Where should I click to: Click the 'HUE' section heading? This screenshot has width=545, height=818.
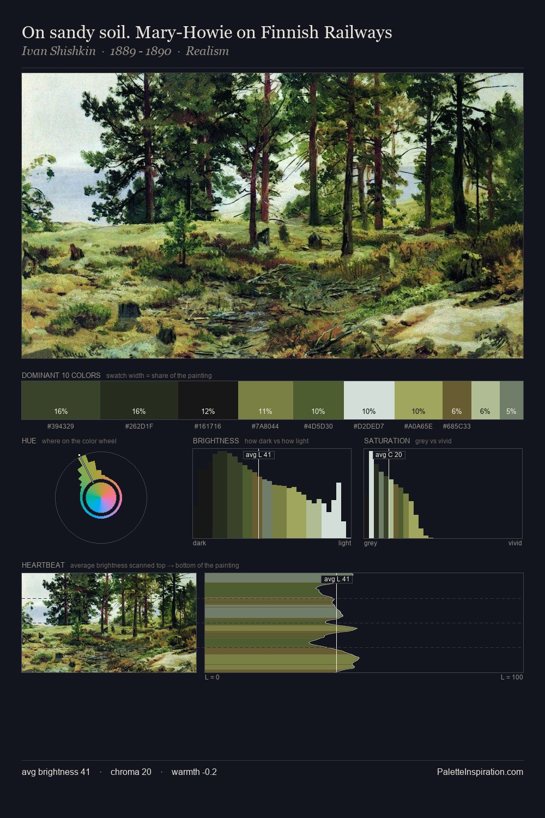[29, 441]
